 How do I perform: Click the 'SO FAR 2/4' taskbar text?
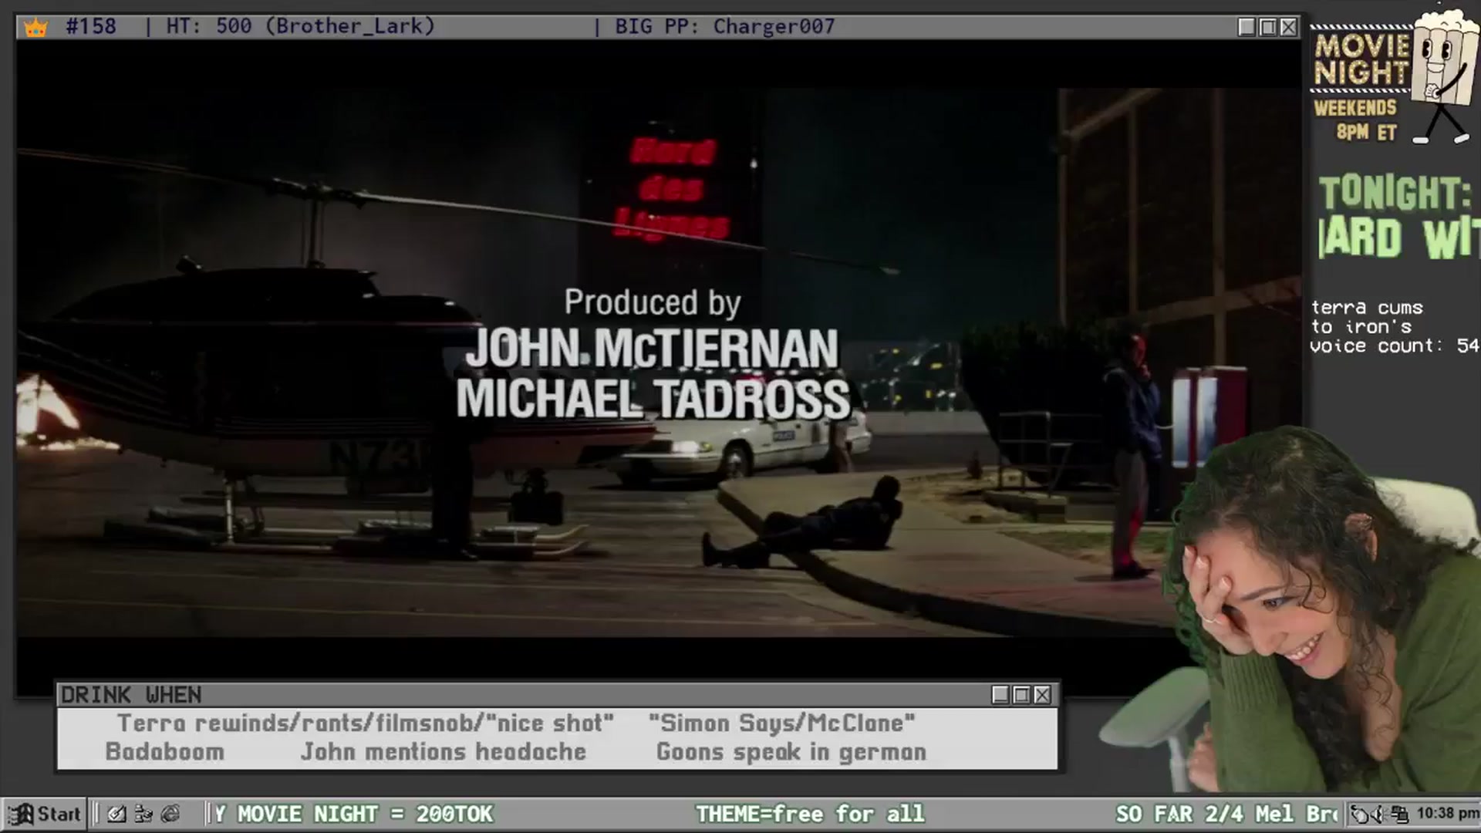1180,814
